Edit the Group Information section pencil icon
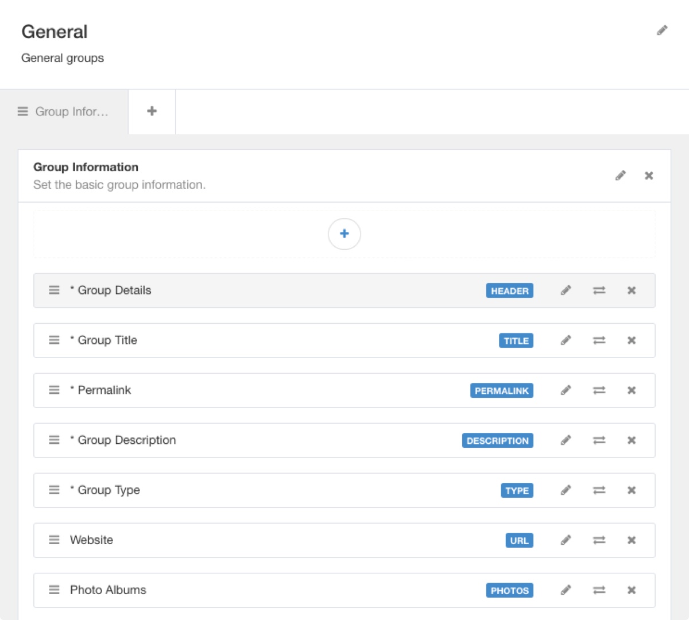 [620, 176]
